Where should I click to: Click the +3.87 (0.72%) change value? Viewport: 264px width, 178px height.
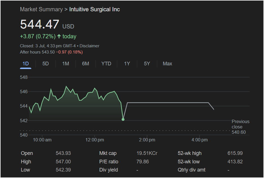pos(38,36)
